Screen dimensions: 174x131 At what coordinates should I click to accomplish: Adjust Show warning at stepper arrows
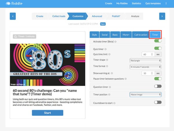coord(152,73)
